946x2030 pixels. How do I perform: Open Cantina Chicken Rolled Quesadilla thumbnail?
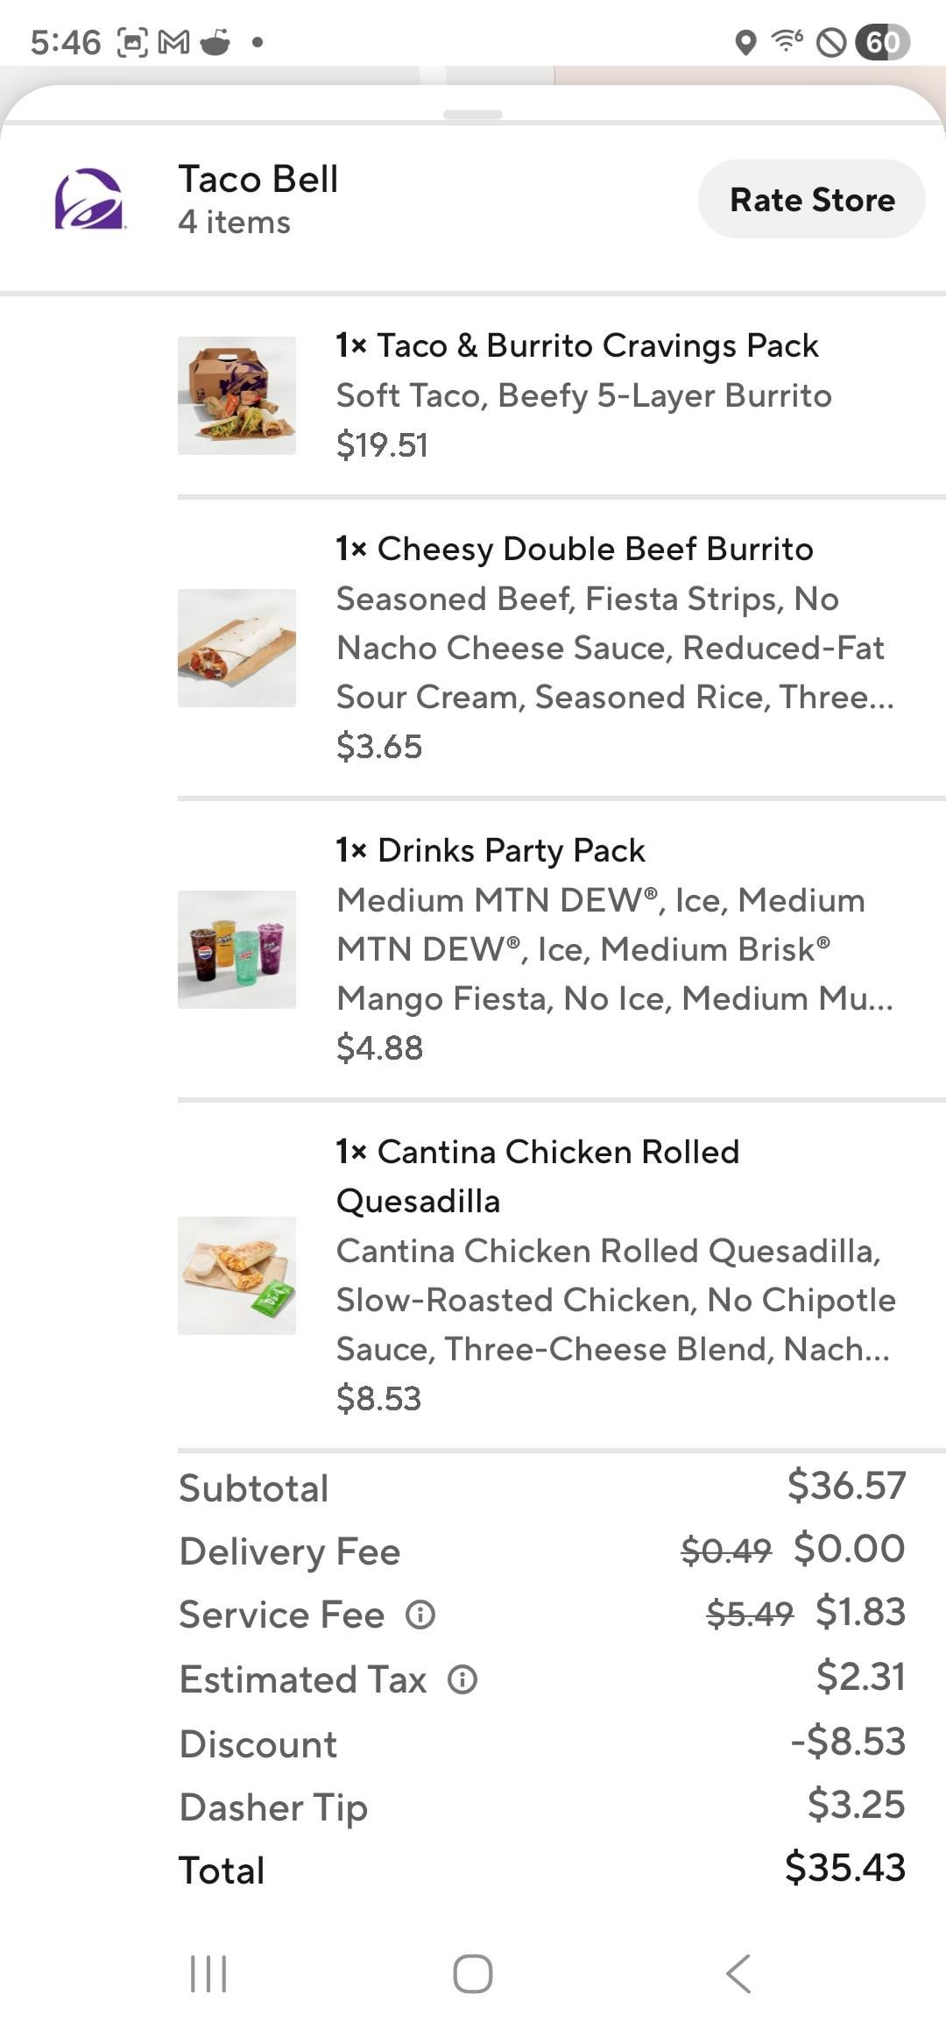pyautogui.click(x=236, y=1275)
